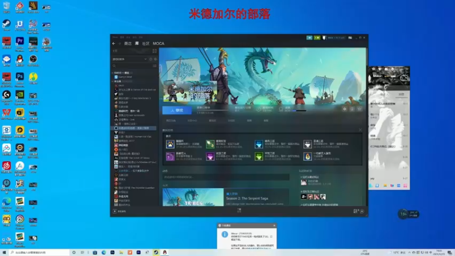Open the purple anvil achievement icon

click(x=210, y=156)
